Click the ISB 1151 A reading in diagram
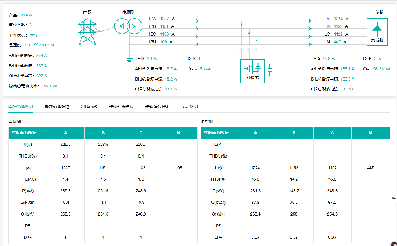This screenshot has height=246, width=397. pos(162,26)
